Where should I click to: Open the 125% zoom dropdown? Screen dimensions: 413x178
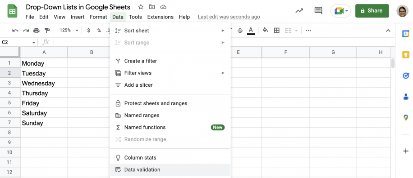coord(69,30)
